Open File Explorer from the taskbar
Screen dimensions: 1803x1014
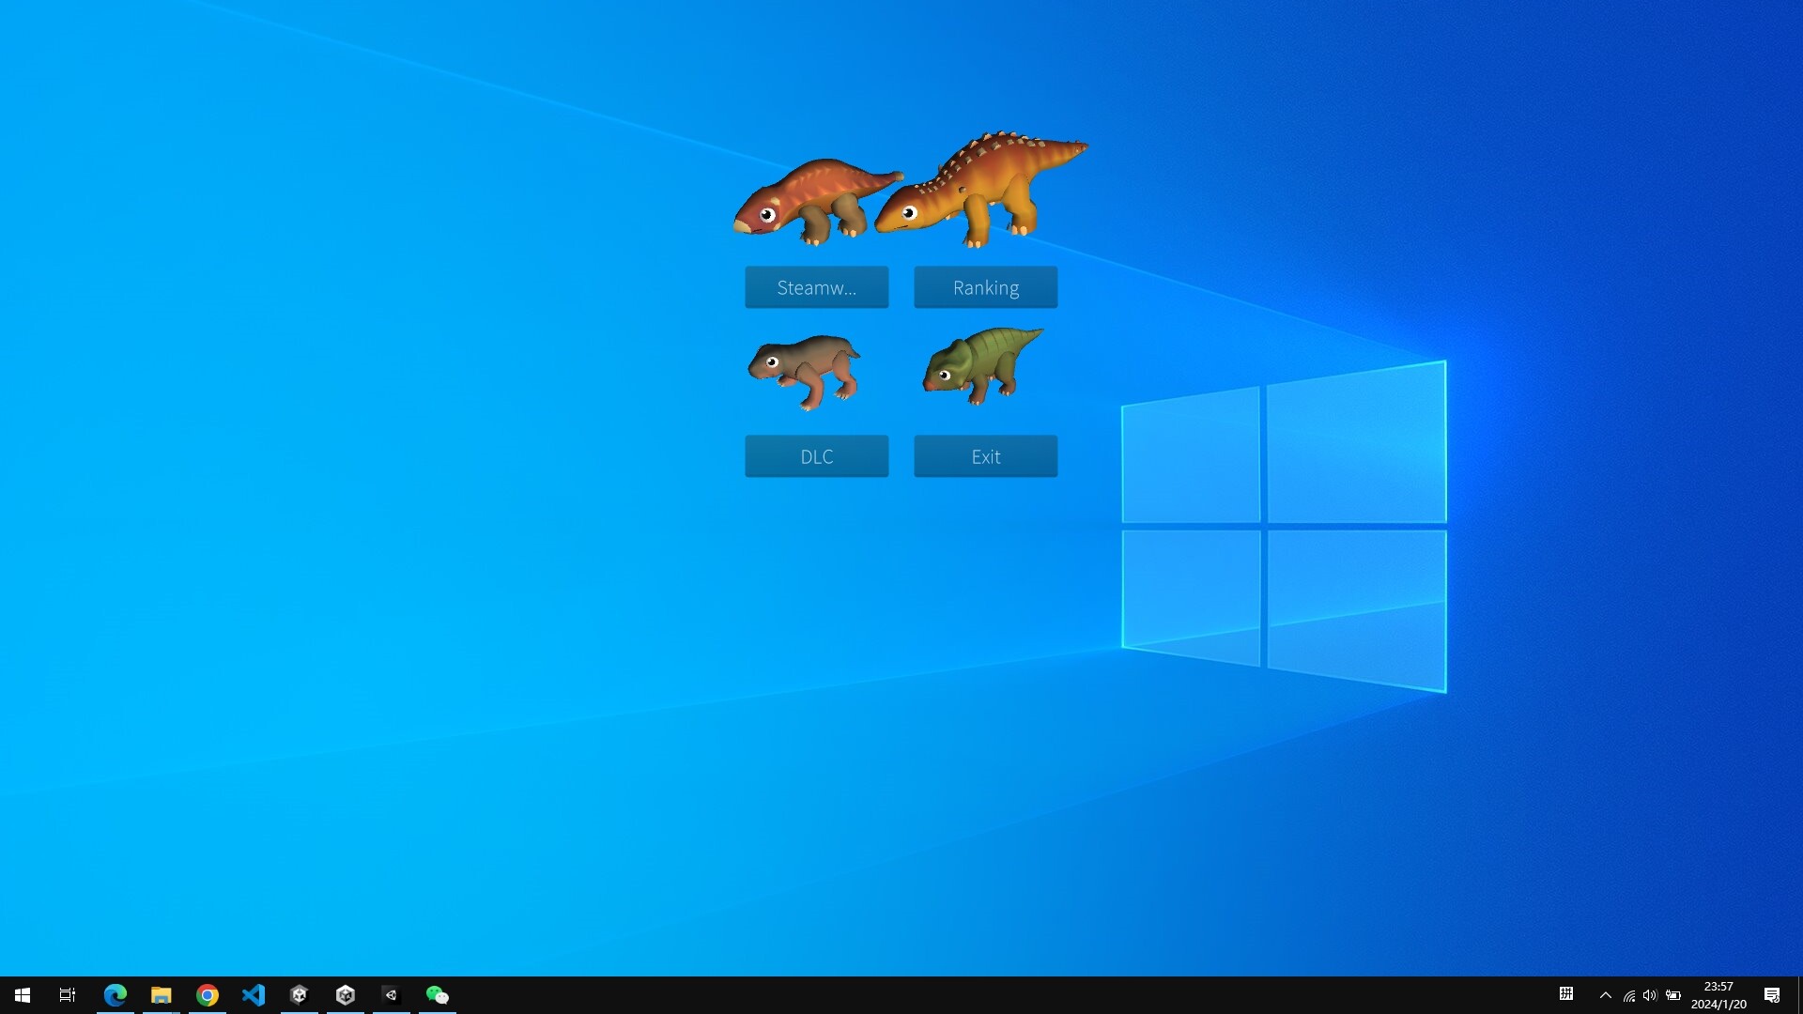click(x=161, y=994)
